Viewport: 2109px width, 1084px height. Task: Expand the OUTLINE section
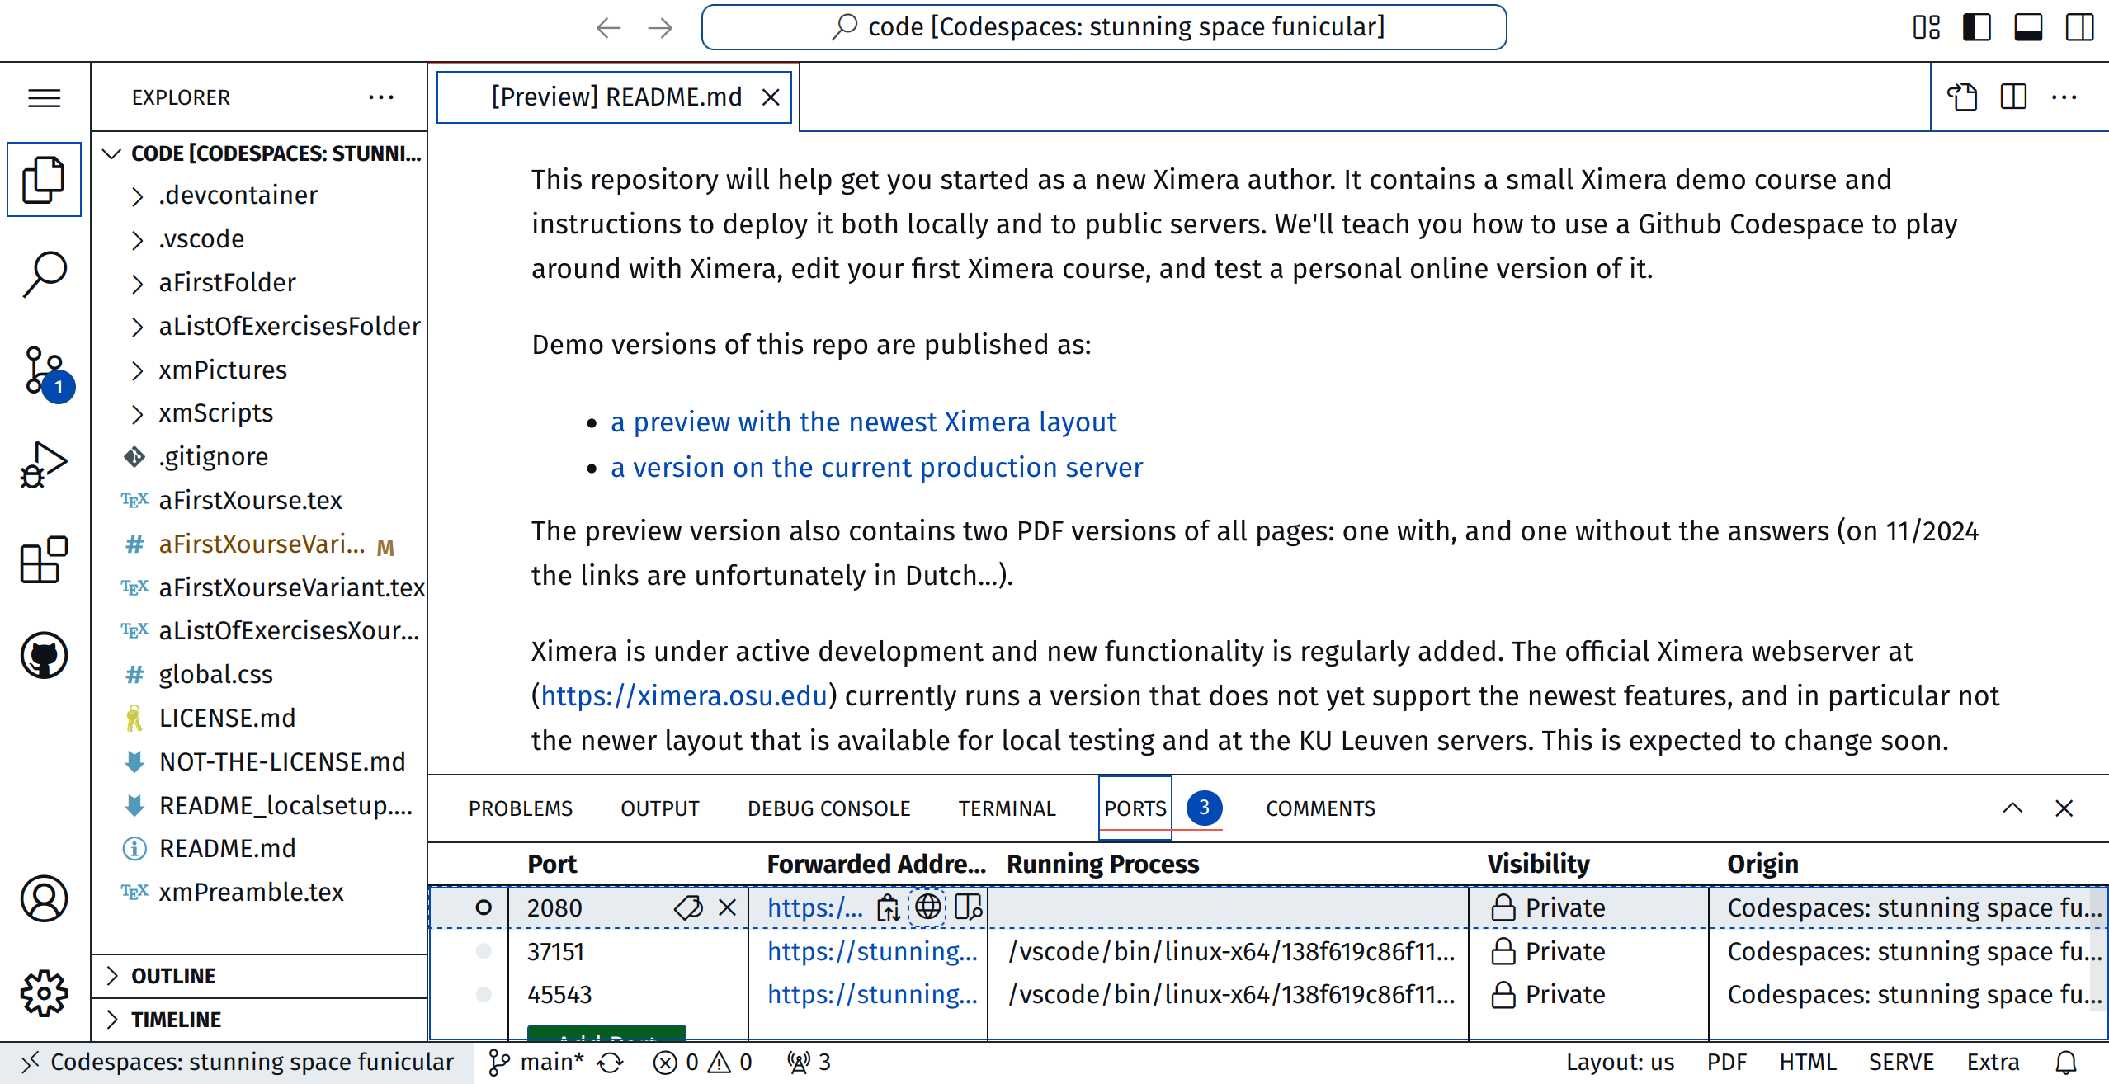(x=173, y=976)
